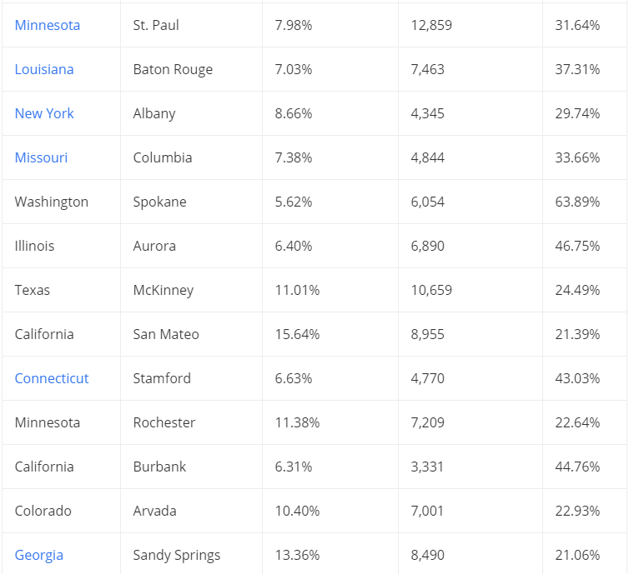
Task: Click the Arvada city cell
Action: pyautogui.click(x=191, y=511)
